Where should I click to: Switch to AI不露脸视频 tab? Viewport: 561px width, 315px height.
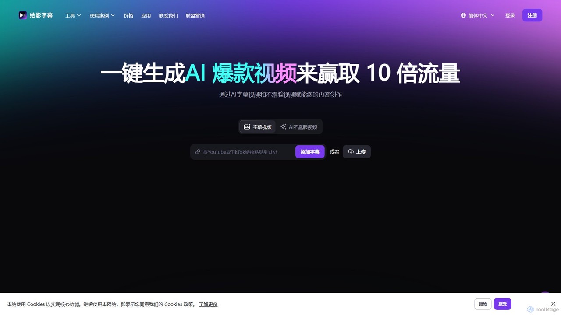299,127
